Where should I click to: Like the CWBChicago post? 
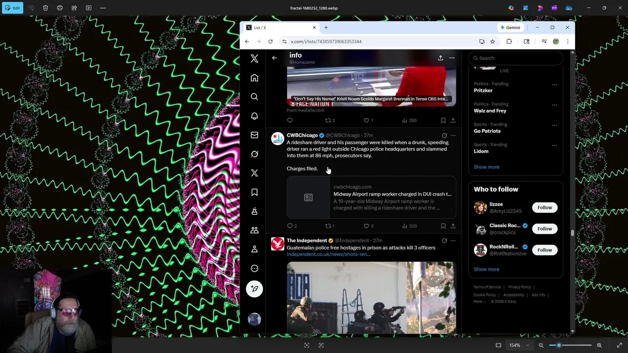(366, 226)
